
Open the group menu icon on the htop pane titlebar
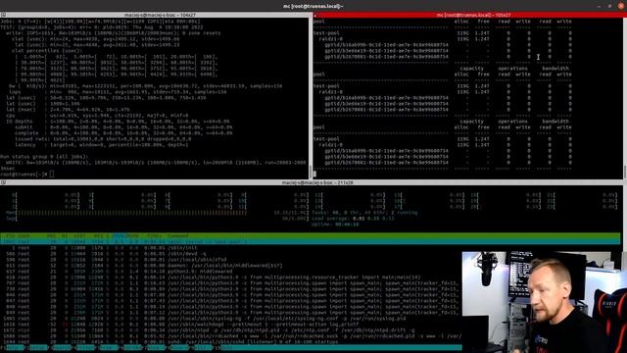click(x=3, y=182)
